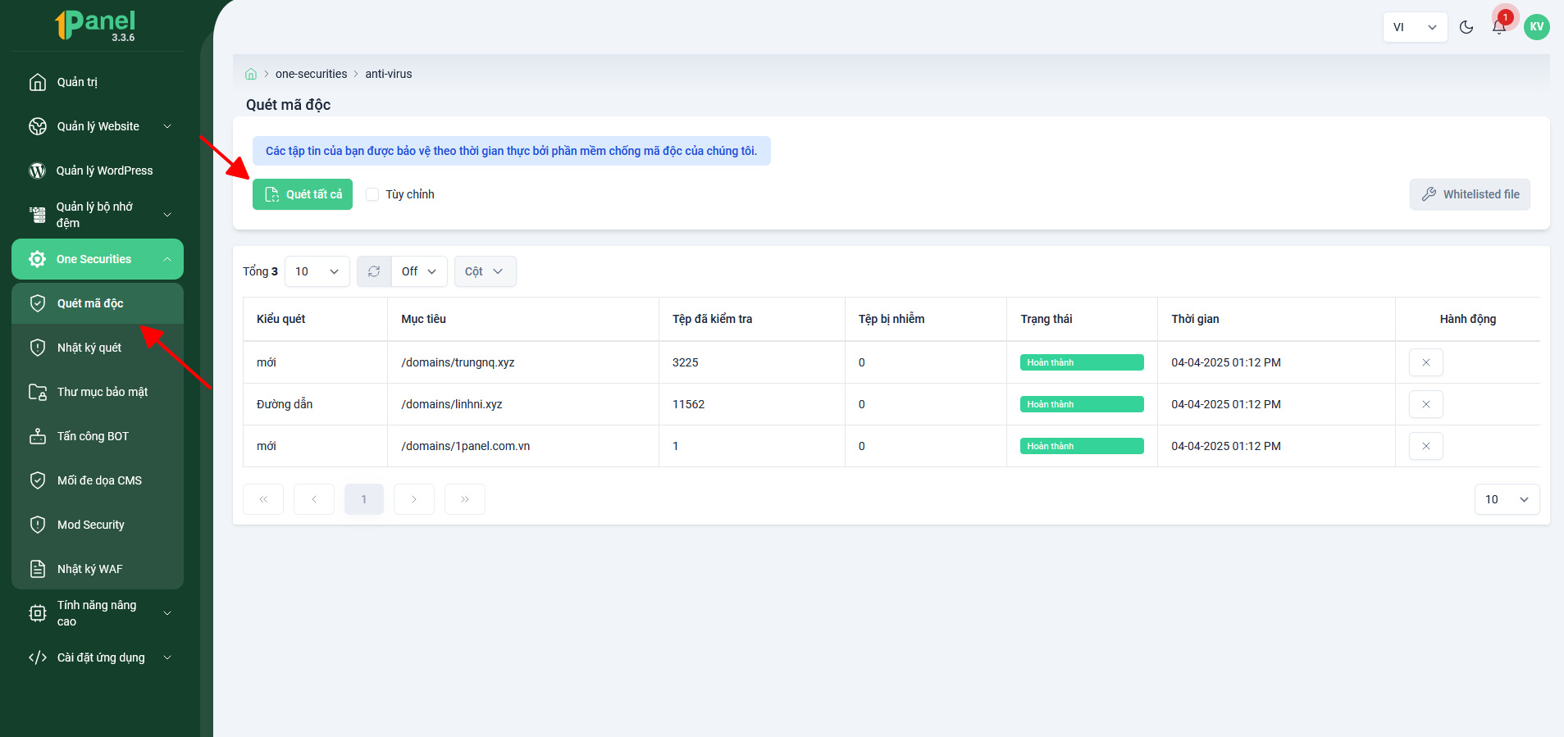This screenshot has width=1564, height=737.
Task: Click the Nhật ký WAF document icon
Action: [x=38, y=569]
